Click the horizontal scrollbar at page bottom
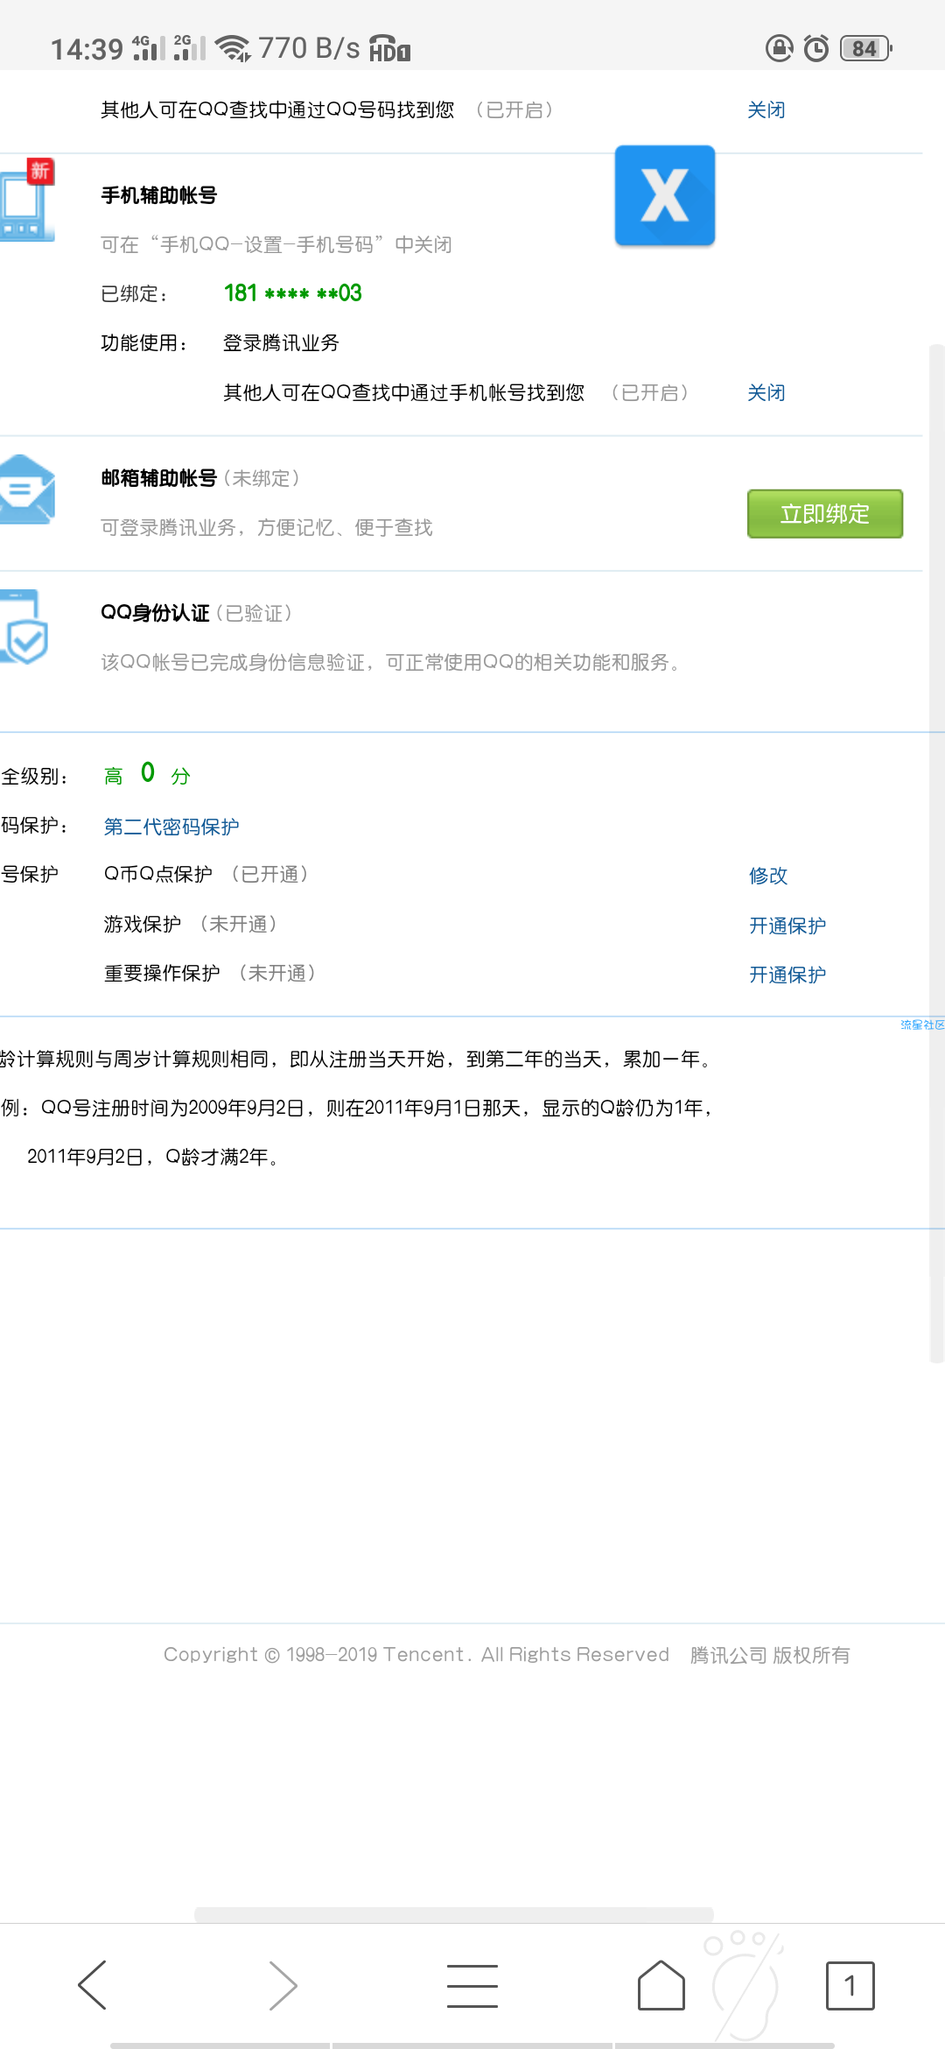This screenshot has height=2049, width=945. pos(454,1914)
